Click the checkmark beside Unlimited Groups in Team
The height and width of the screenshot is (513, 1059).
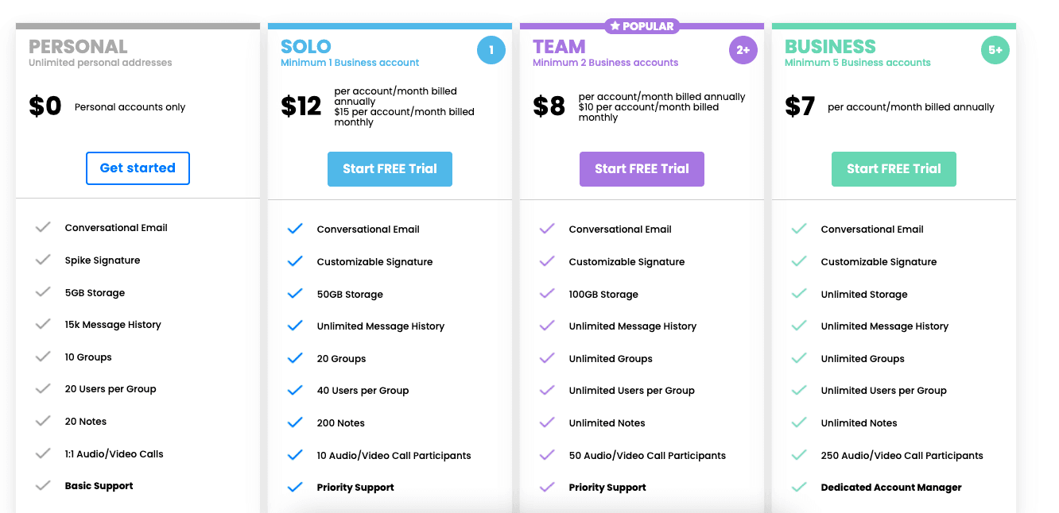tap(547, 357)
